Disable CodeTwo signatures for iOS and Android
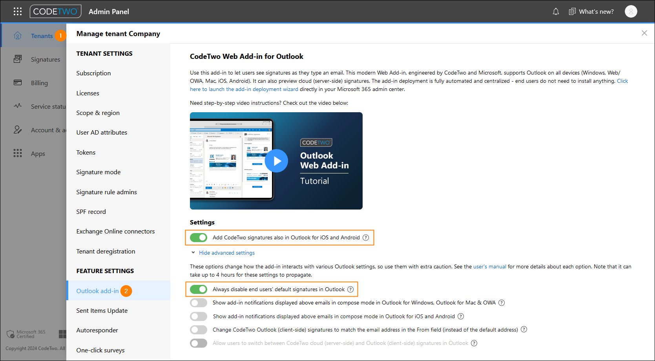 click(x=199, y=237)
